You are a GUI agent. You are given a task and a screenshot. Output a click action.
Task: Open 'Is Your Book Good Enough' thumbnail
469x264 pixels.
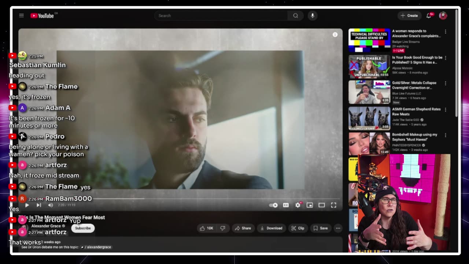pos(369,67)
